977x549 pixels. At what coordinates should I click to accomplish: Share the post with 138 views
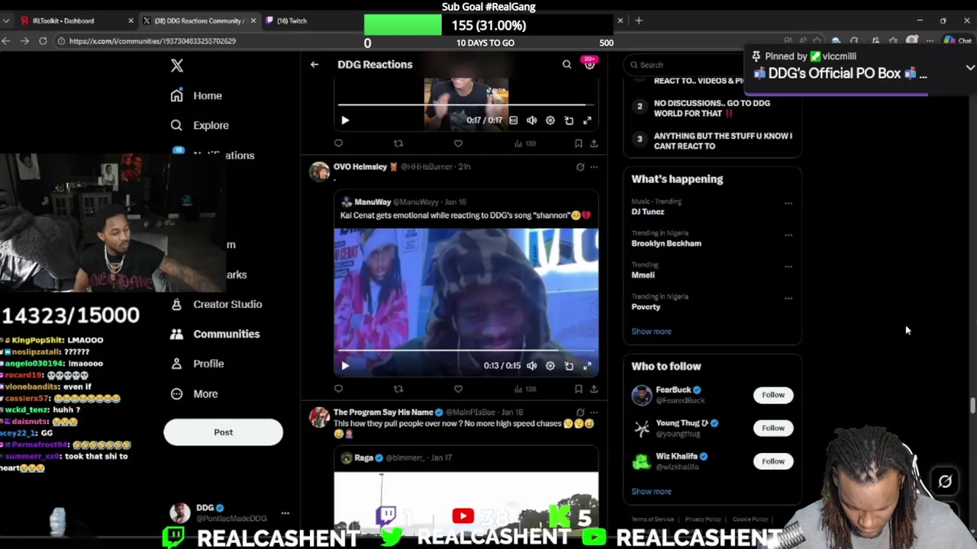(x=594, y=389)
